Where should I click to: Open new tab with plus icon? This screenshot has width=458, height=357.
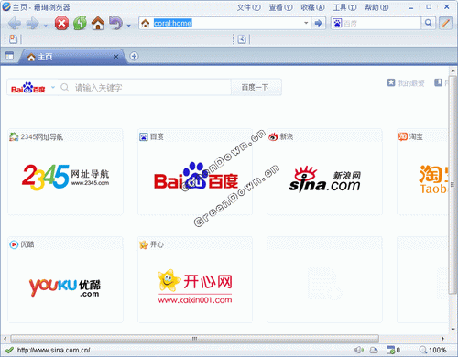[x=134, y=56]
